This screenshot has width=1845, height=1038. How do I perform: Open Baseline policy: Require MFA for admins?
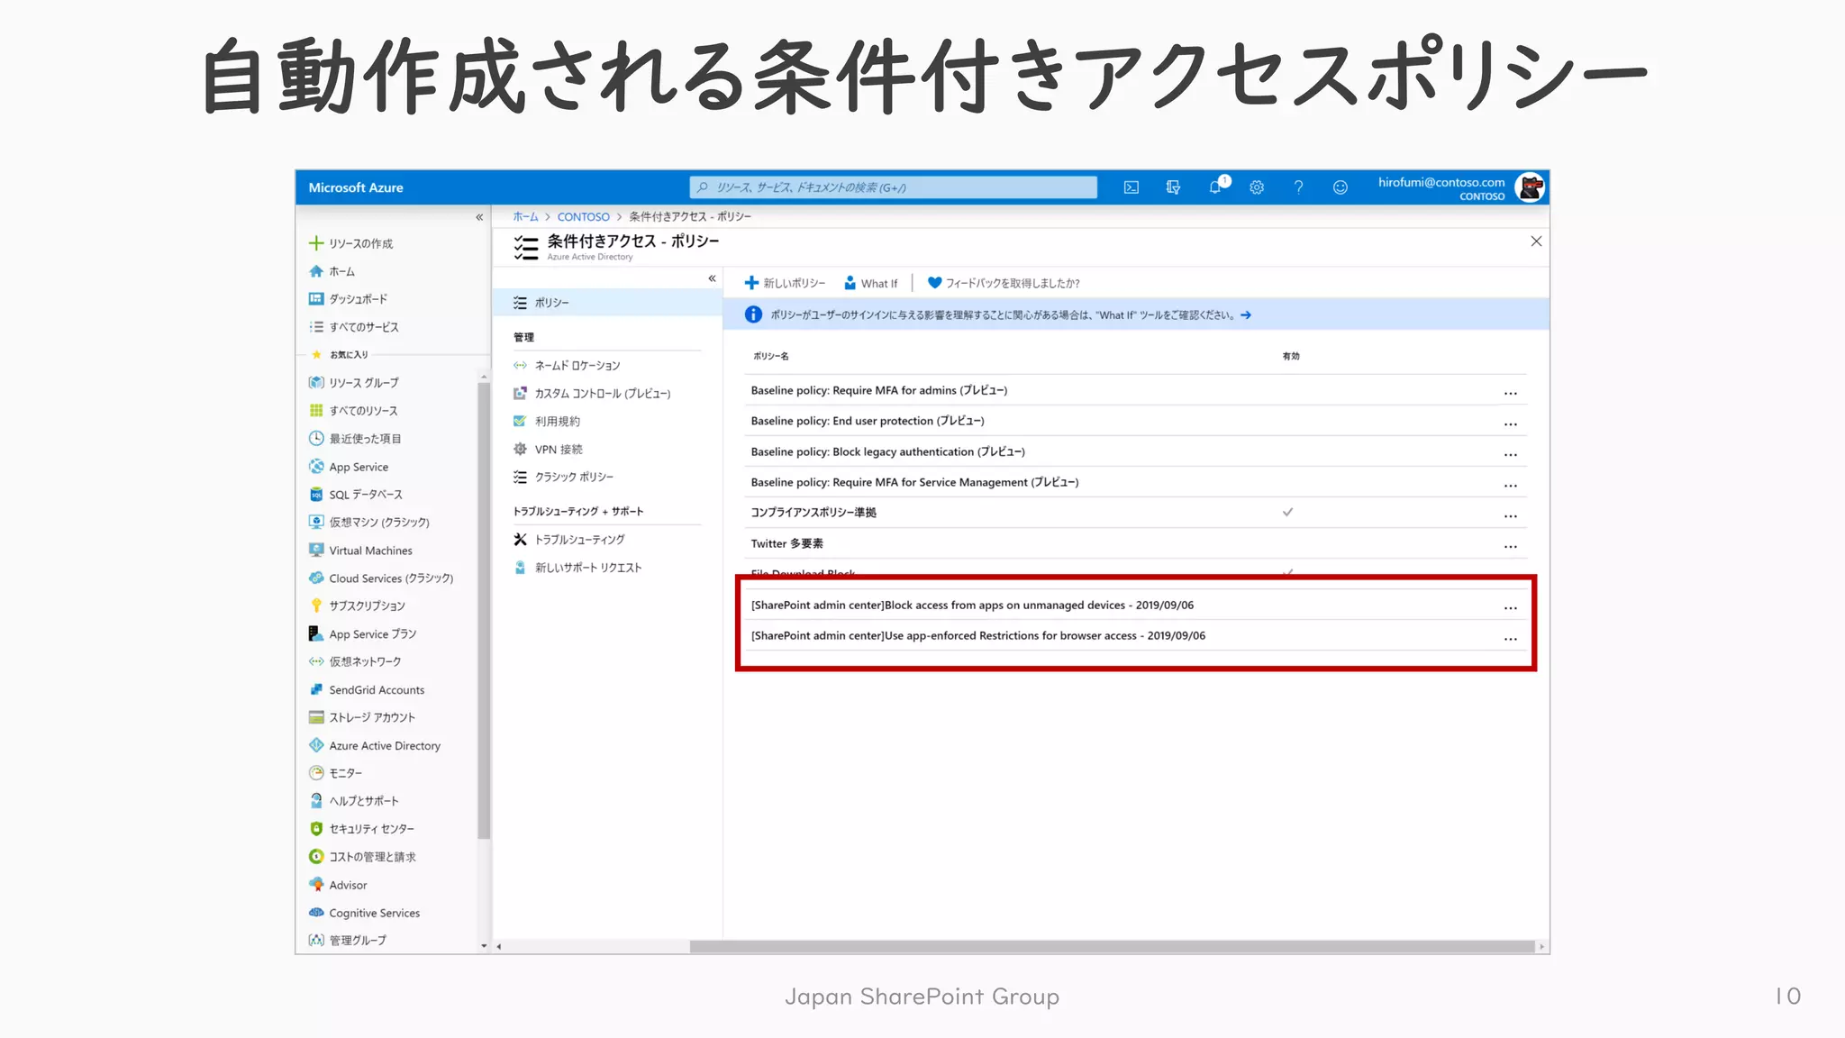(879, 390)
